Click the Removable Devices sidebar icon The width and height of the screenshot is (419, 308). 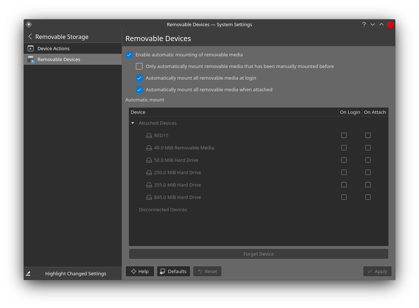tap(31, 59)
